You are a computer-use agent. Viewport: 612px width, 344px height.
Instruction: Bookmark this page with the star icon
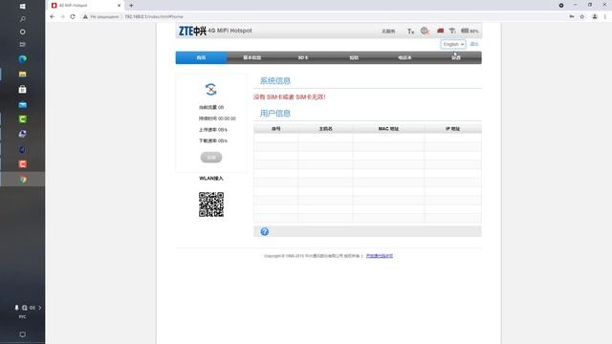click(x=582, y=17)
